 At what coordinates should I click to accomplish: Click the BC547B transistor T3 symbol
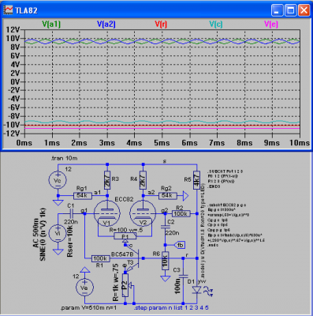pyautogui.click(x=134, y=258)
